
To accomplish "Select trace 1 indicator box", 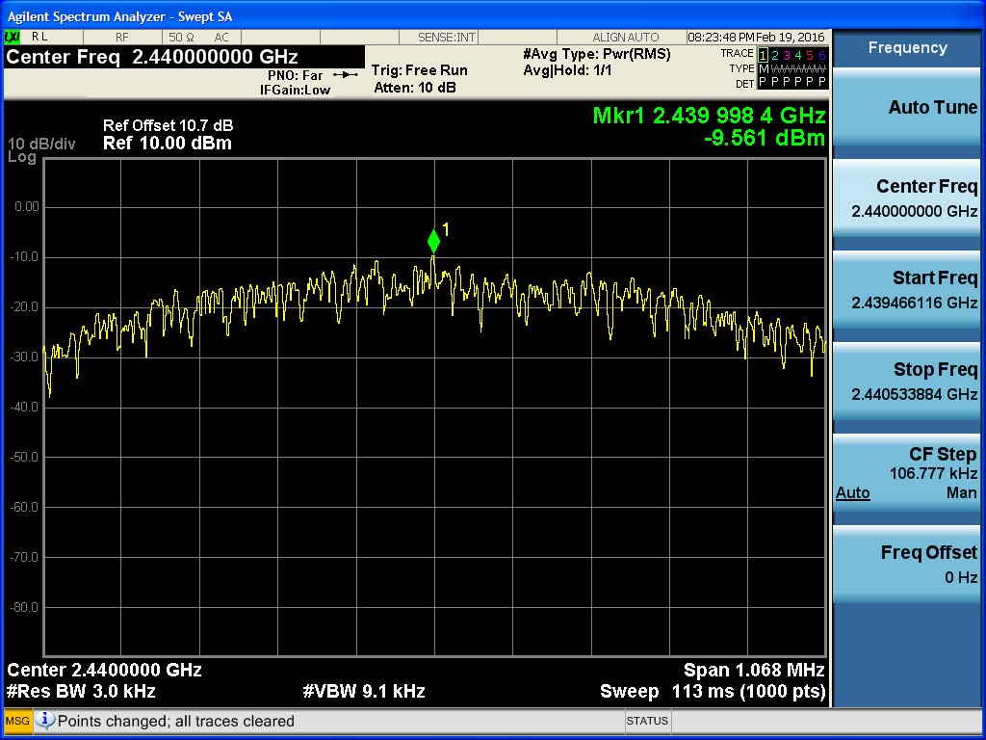I will 763,55.
